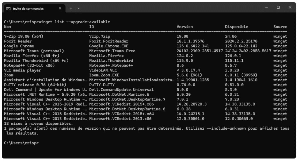Screen dimensions: 299x161
Task: Click the Google Chrome package name
Action: (x=19, y=46)
